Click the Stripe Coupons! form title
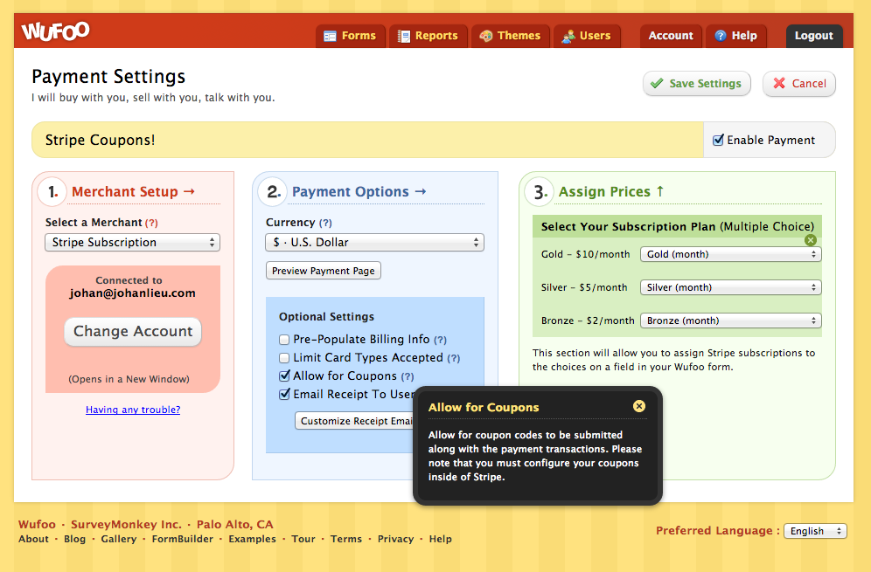 [100, 141]
